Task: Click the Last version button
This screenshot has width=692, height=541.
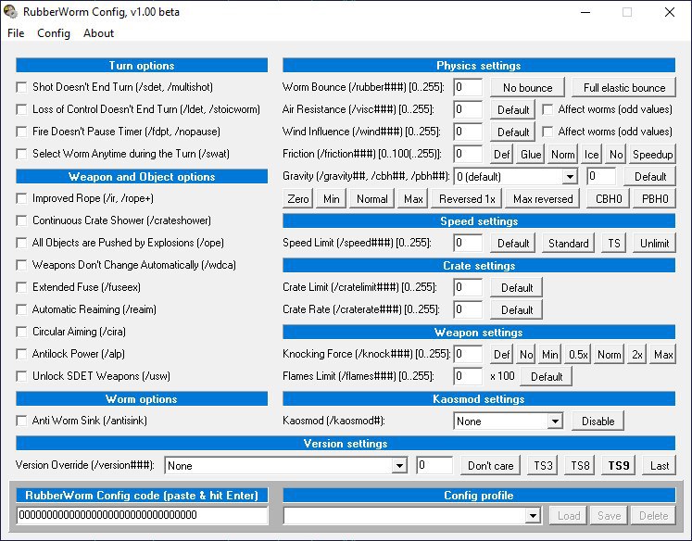Action: coord(659,466)
